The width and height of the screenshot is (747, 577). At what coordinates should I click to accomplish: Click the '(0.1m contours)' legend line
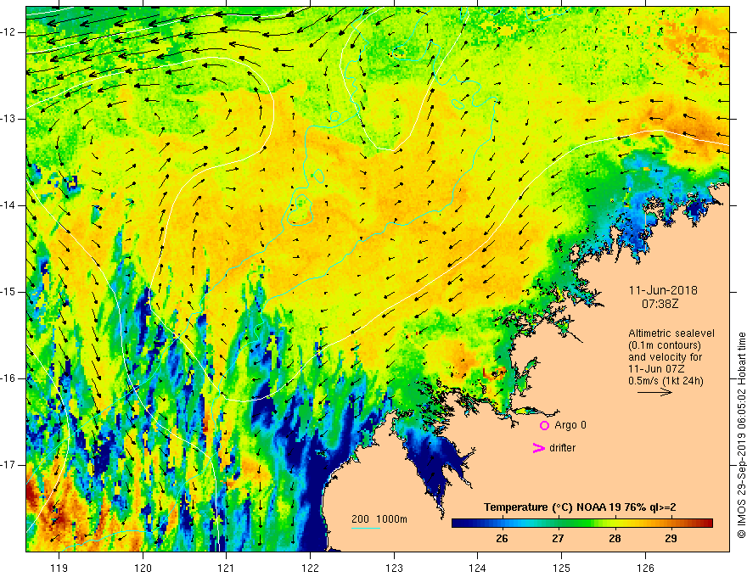pos(665,345)
